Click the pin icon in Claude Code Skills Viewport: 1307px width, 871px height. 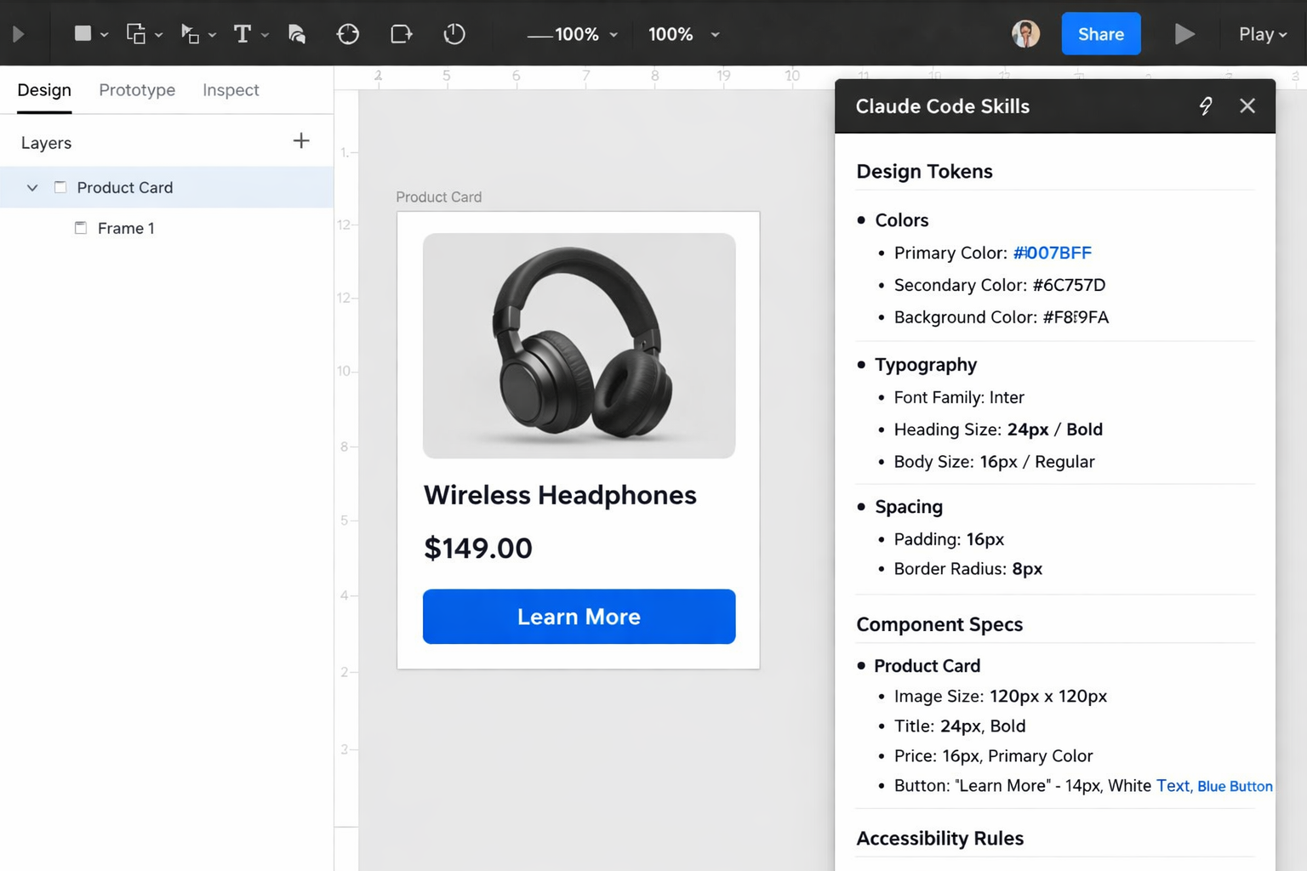pyautogui.click(x=1206, y=105)
